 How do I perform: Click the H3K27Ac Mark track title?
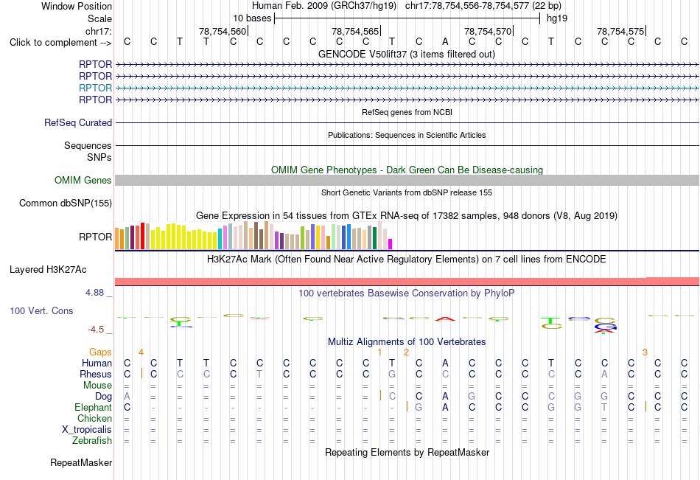pos(407,260)
